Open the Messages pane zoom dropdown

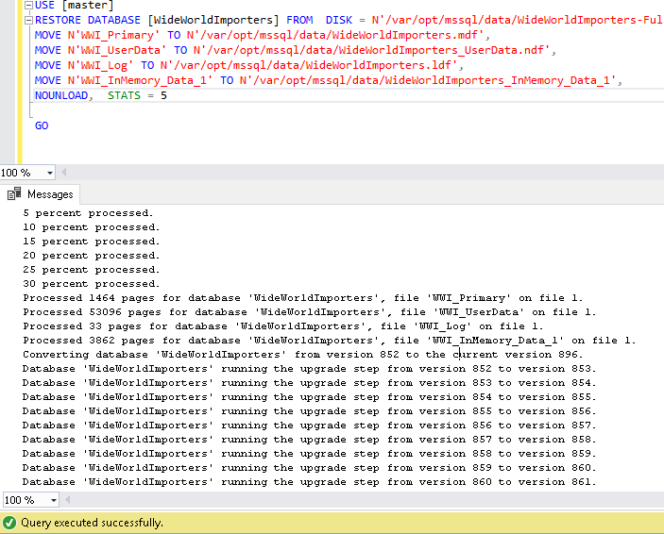53,500
